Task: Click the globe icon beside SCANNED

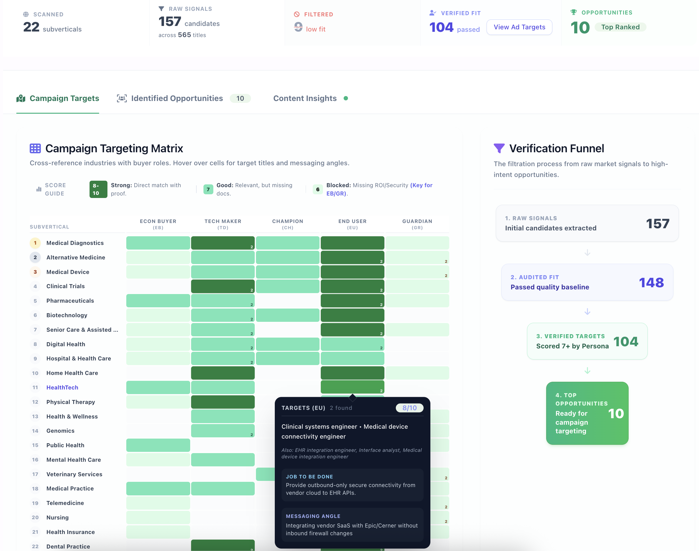Action: coord(26,14)
